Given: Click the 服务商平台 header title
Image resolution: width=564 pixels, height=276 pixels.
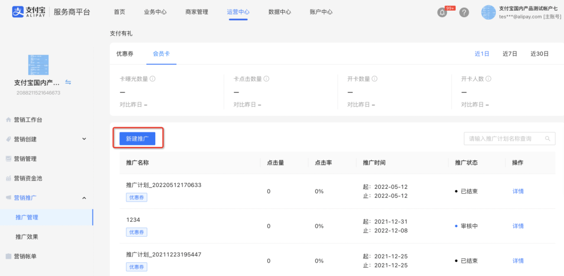Looking at the screenshot, I should pos(72,12).
